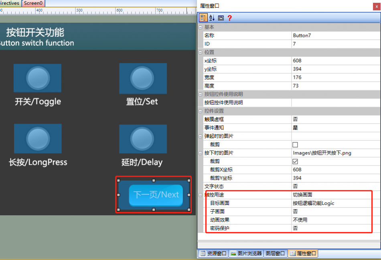Open the 资源窗口 tab
This screenshot has height=260, width=381.
coord(213,254)
